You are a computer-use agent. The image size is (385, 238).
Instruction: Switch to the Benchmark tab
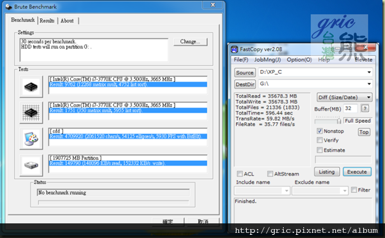(x=23, y=20)
